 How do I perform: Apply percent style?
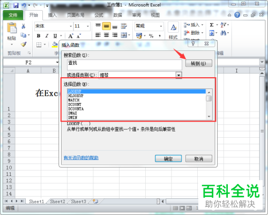tap(151, 36)
